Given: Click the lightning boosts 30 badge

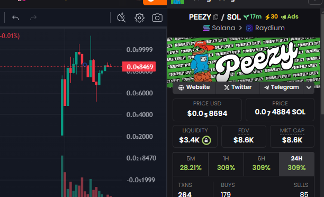Looking at the screenshot, I should [272, 17].
